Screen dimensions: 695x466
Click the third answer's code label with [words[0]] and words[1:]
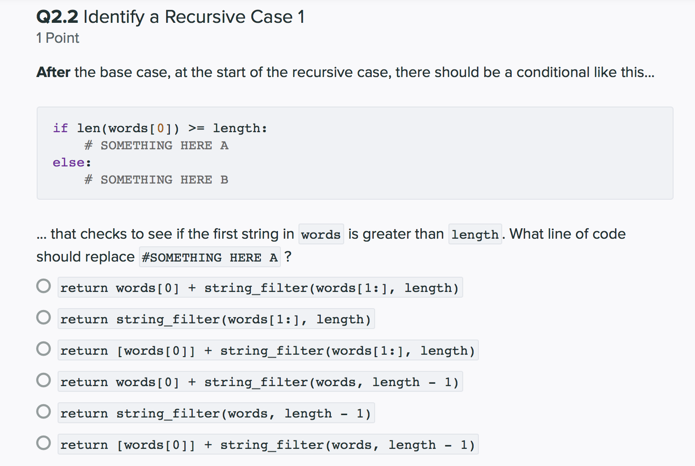(x=268, y=350)
